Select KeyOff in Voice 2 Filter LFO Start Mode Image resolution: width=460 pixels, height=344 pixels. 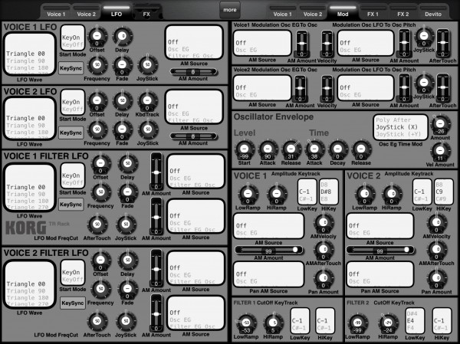coord(73,280)
